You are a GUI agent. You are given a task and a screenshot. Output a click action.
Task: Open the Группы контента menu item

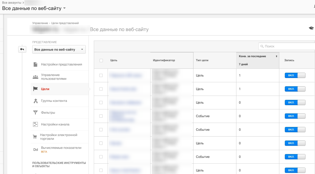pos(60,101)
